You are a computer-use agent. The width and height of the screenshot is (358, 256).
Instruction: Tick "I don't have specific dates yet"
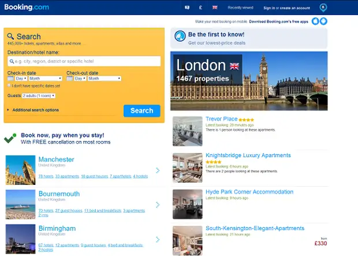pos(9,86)
